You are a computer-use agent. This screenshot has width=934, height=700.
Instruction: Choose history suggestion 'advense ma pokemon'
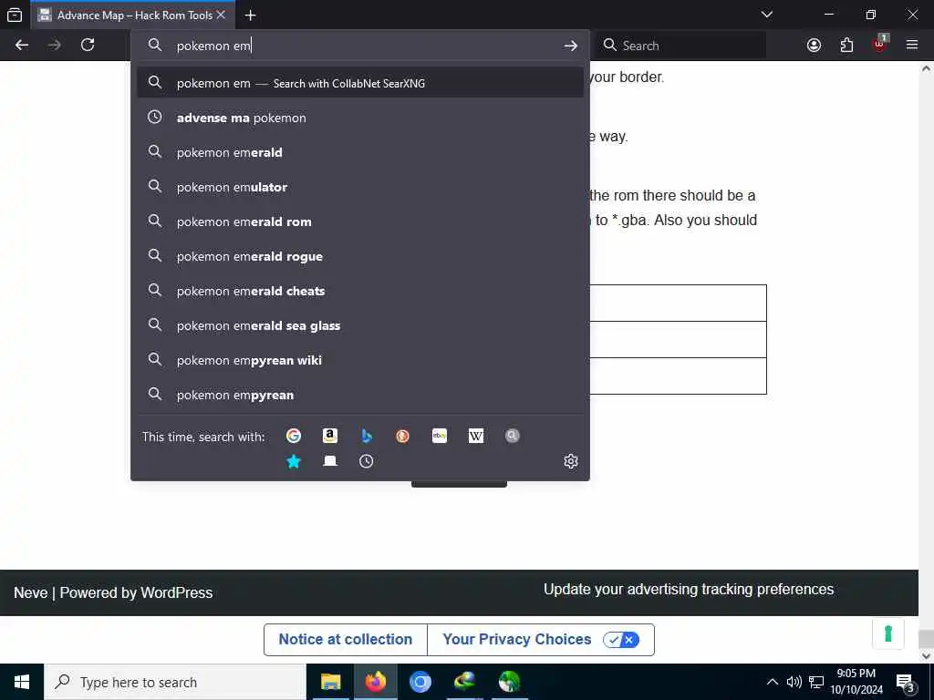(x=359, y=118)
